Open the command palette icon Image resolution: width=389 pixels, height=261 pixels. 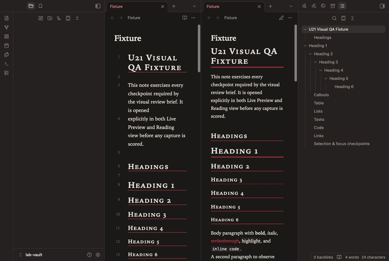[x=6, y=64]
